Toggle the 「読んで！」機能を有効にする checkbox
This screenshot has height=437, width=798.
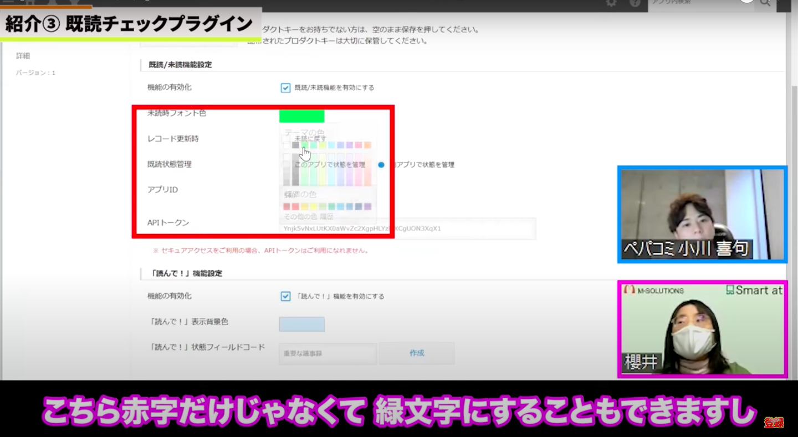pos(285,296)
